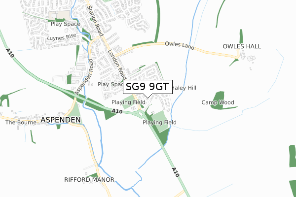
Task: Click the Aspenden Road label
Action: tap(84, 77)
